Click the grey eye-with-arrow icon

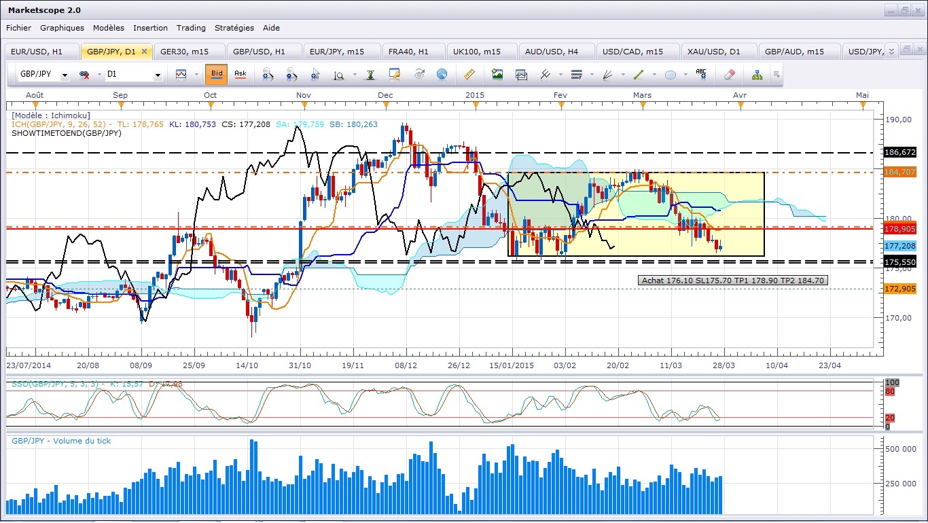tap(419, 74)
